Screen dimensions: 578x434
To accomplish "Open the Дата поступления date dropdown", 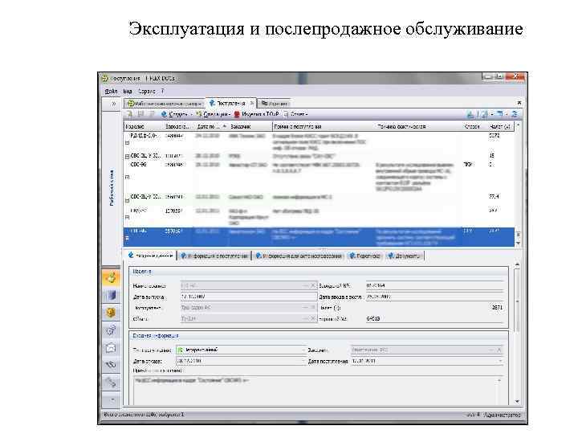I will (500, 361).
